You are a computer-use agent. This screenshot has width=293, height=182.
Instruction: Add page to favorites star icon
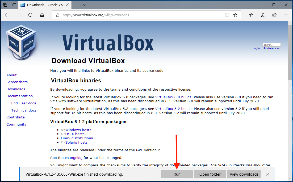point(235,15)
